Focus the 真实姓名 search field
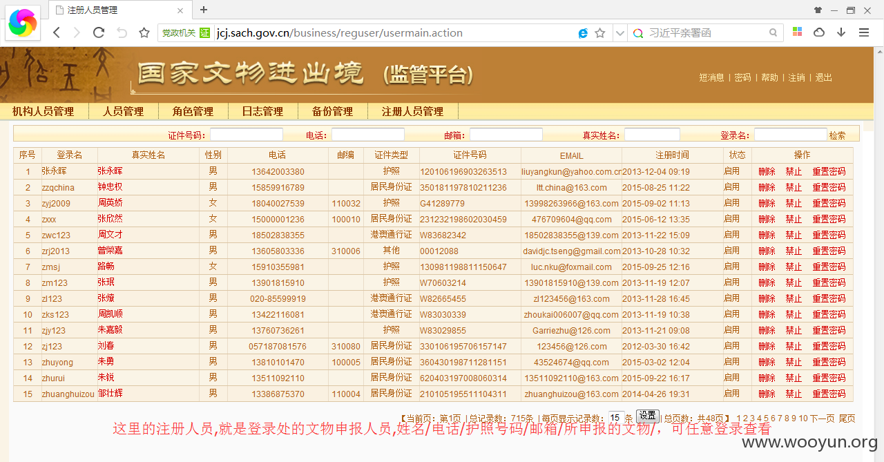Viewport: 884px width, 462px height. coord(652,135)
